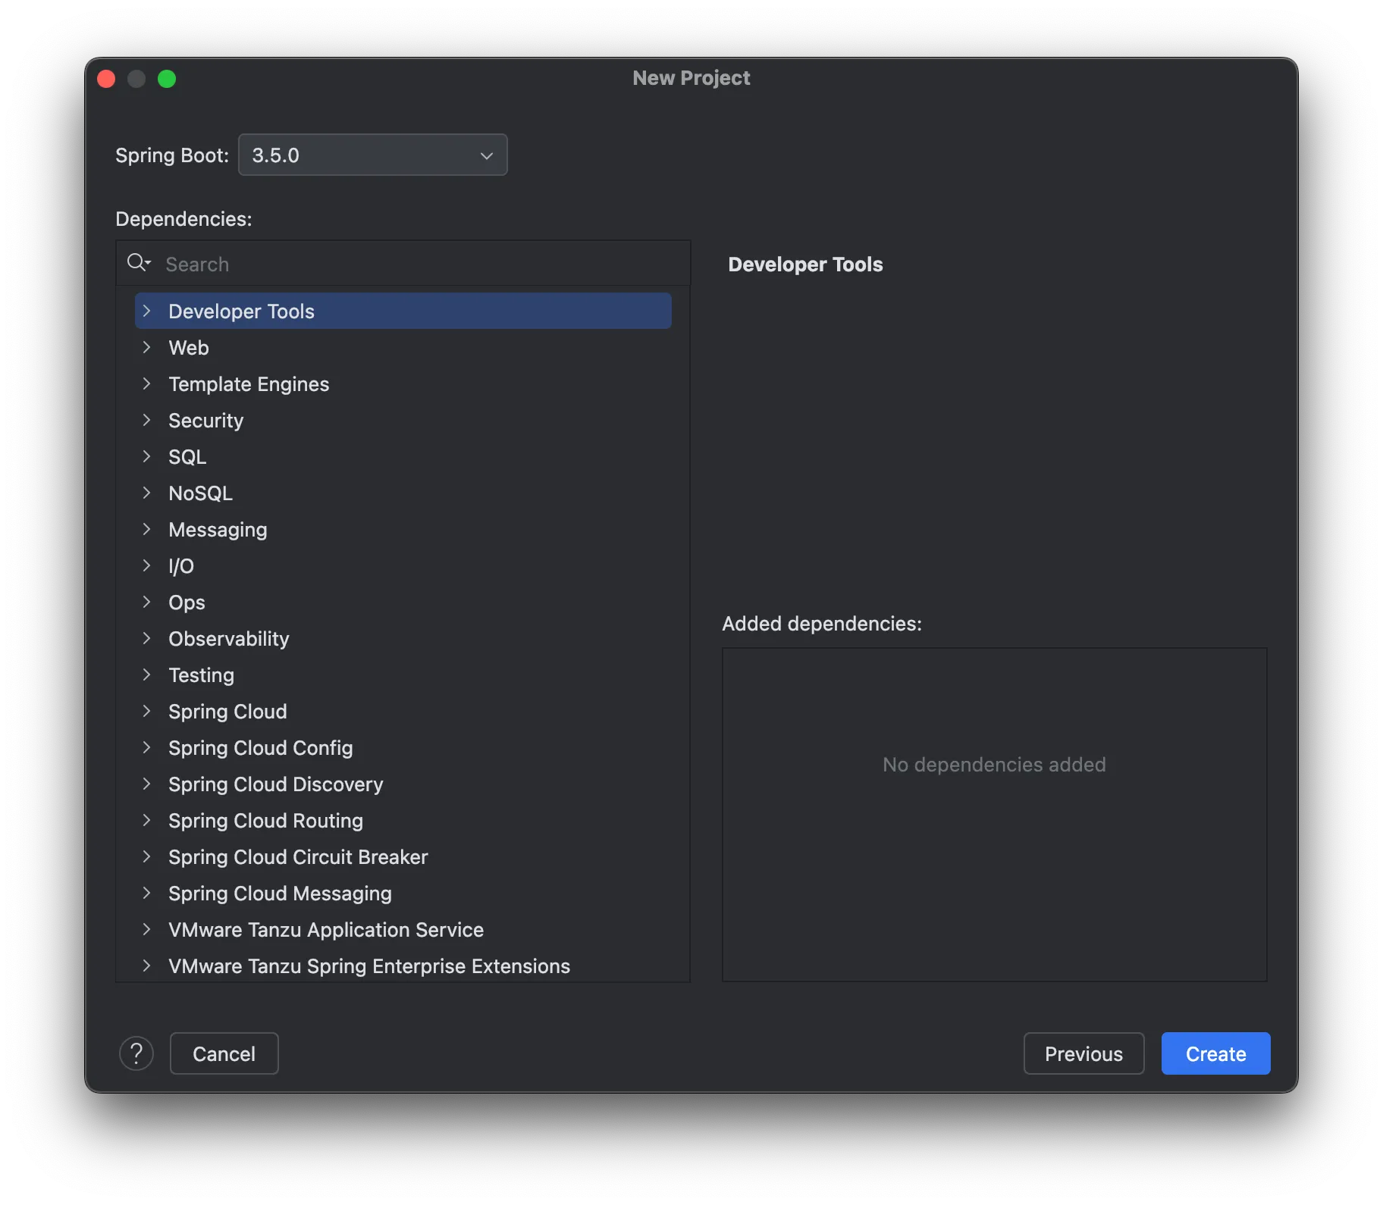Select the Security row
Viewport: 1383px width, 1205px height.
click(403, 420)
